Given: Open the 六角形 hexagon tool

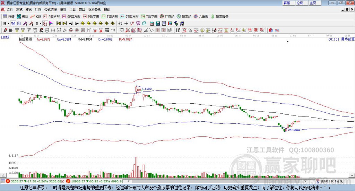Looking at the screenshot, I should pyautogui.click(x=201, y=17).
